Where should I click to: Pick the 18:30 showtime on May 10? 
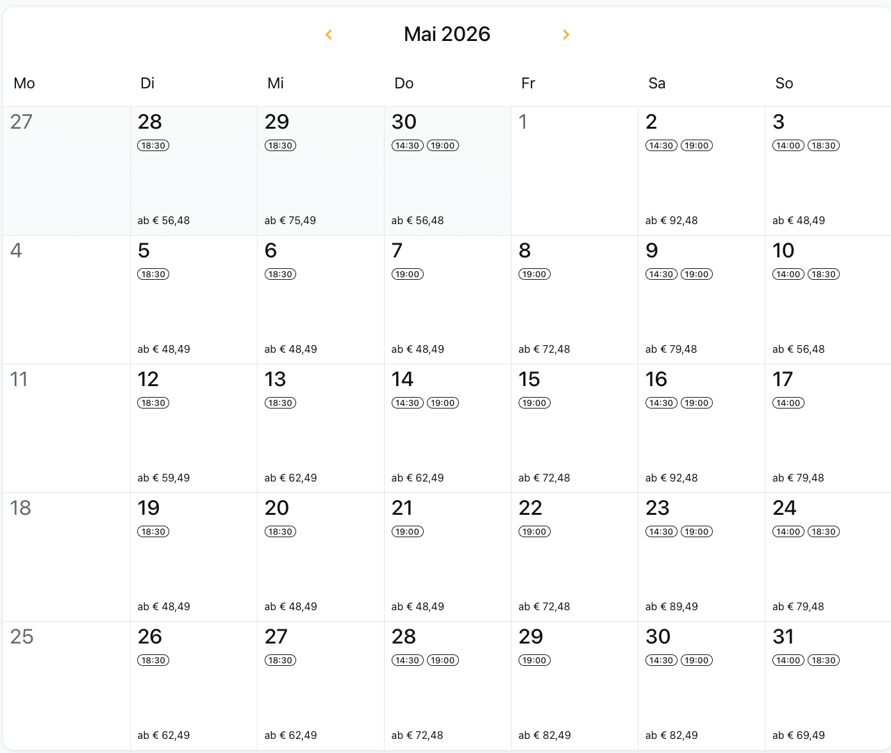pyautogui.click(x=823, y=275)
